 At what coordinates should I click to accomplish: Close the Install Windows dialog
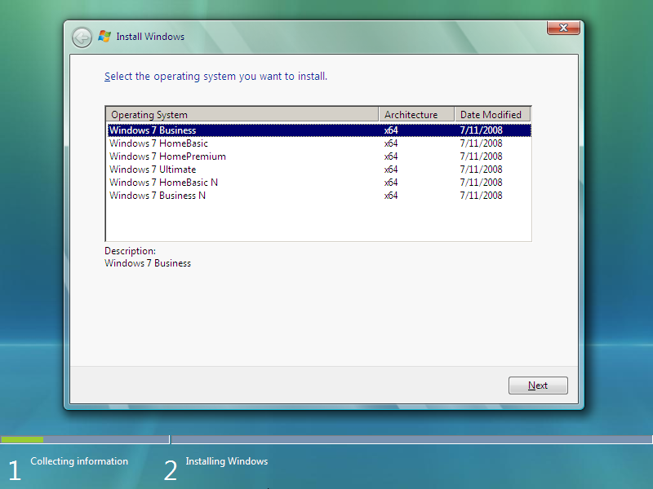(563, 28)
